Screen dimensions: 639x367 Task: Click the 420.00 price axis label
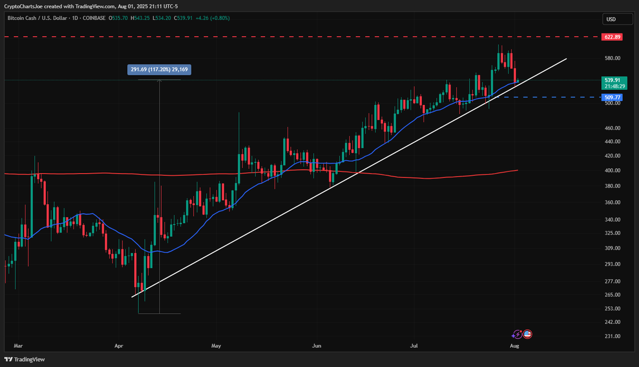point(612,156)
